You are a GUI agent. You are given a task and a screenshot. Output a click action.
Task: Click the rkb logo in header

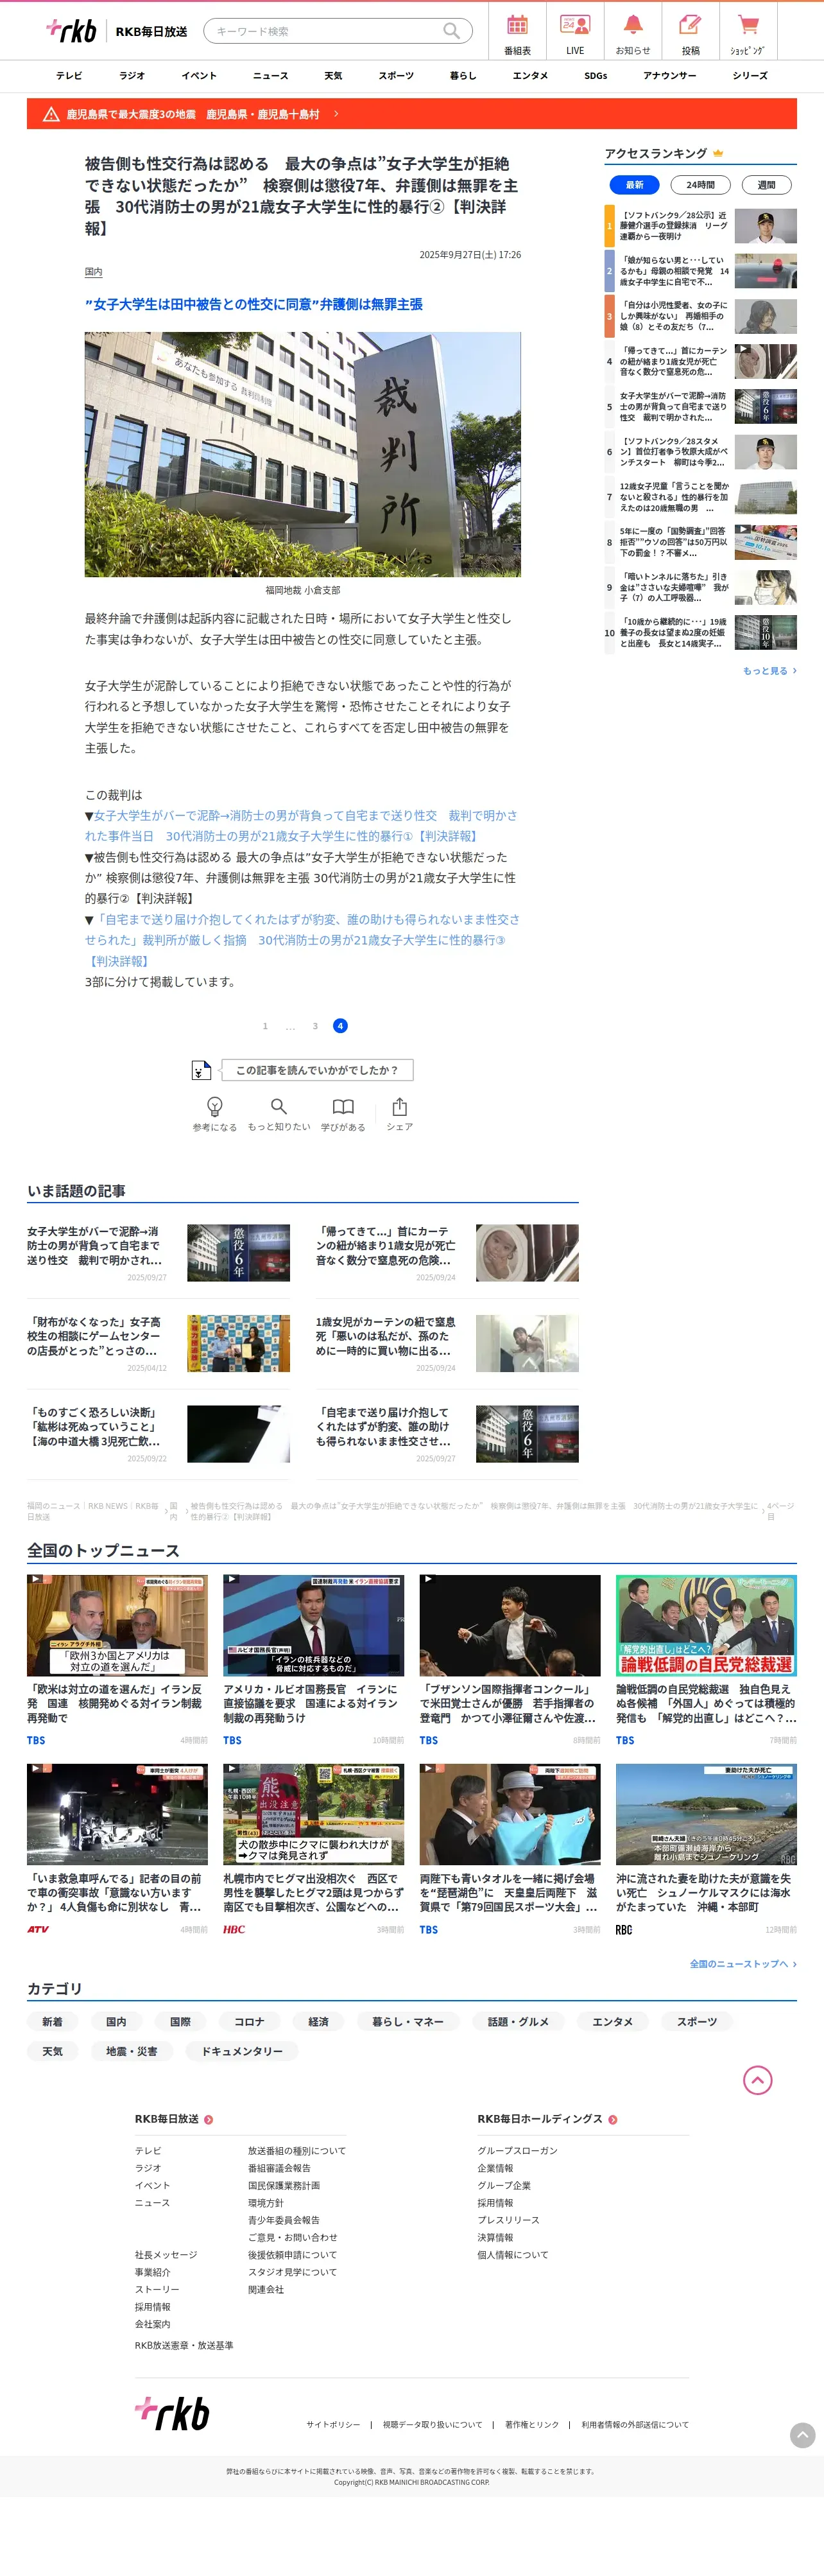[x=71, y=31]
